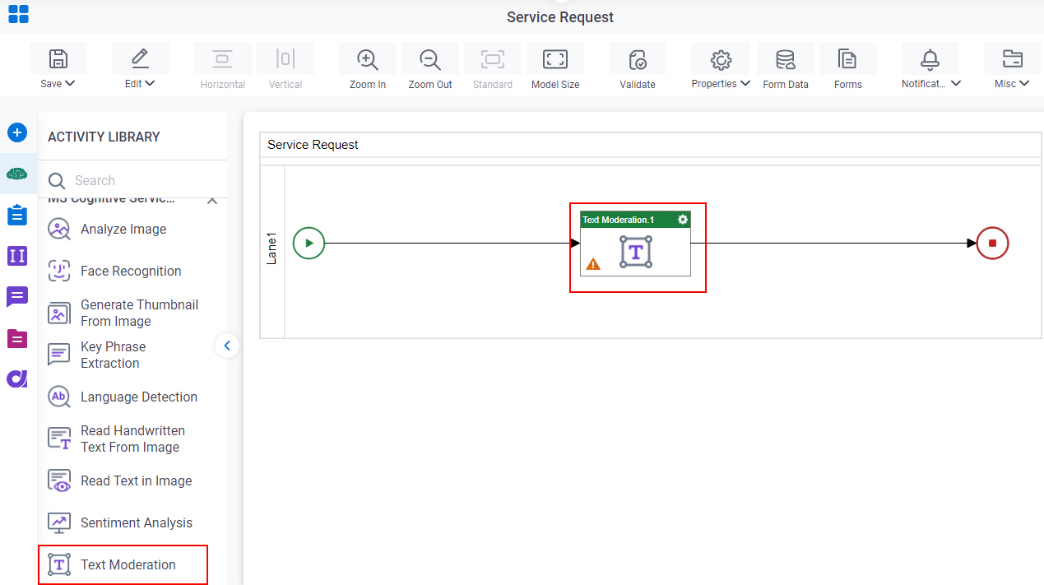This screenshot has height=585, width=1044.
Task: Click the Zoom Out magnifier icon
Action: [429, 59]
